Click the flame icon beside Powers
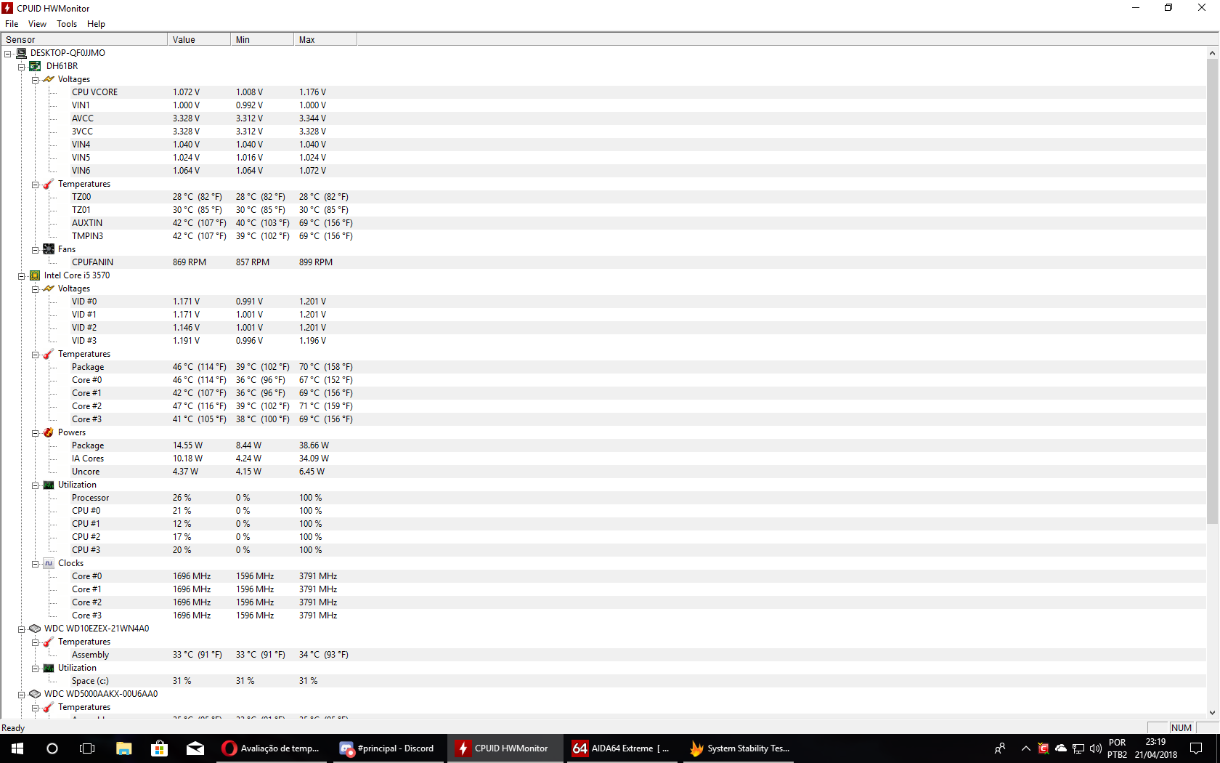The image size is (1220, 763). (x=49, y=432)
